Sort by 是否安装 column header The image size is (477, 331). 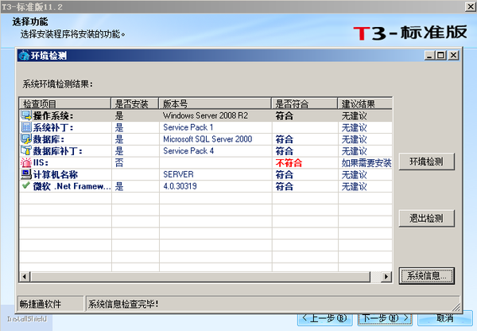[135, 104]
